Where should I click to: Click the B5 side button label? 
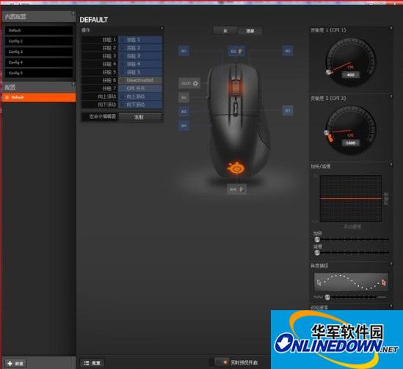[184, 112]
